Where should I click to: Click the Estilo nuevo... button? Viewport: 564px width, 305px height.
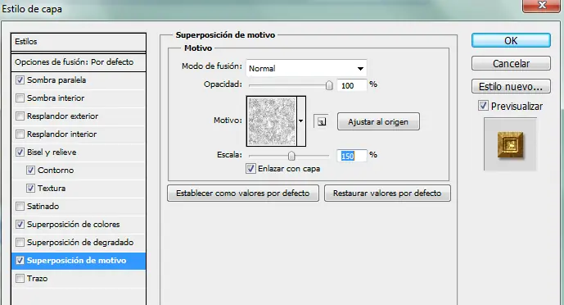point(511,86)
